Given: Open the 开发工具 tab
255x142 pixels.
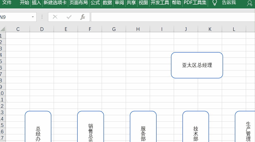Looking at the screenshot, I should pyautogui.click(x=160, y=3).
